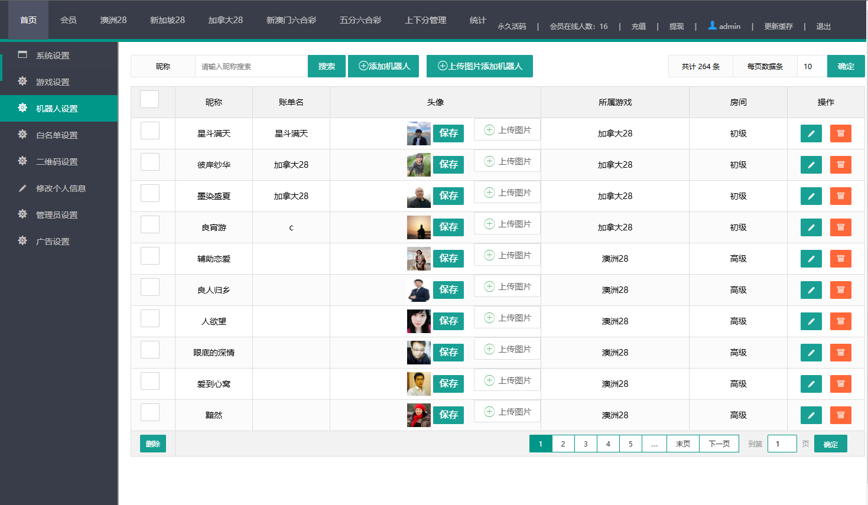Click the admin user icon
The width and height of the screenshot is (868, 505).
(712, 25)
